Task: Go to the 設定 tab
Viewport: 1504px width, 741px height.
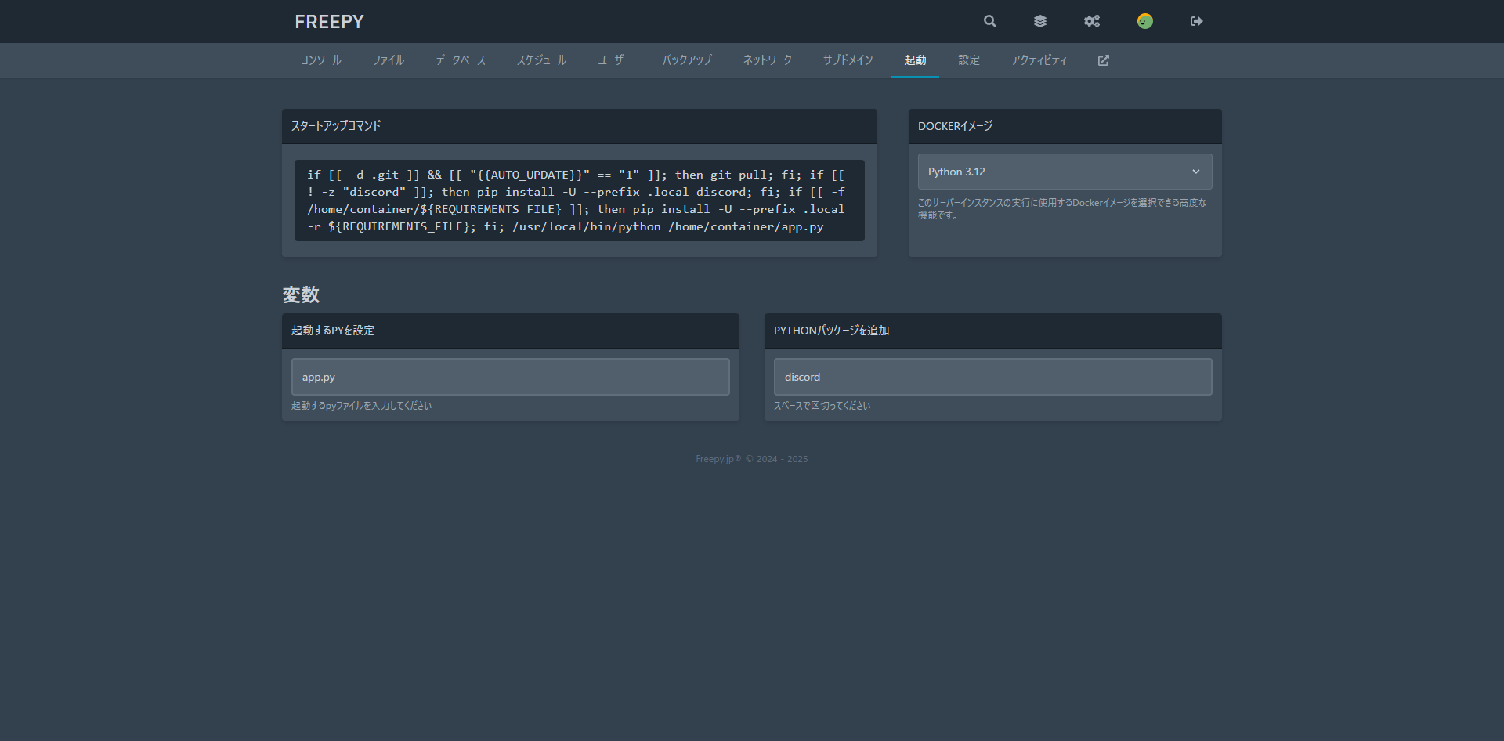Action: pyautogui.click(x=969, y=60)
